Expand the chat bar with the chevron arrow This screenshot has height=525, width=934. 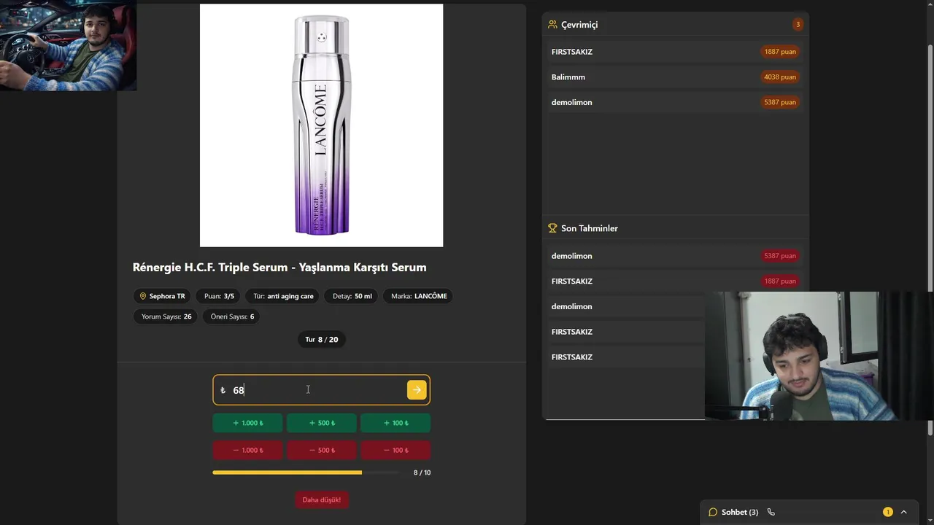tap(903, 512)
